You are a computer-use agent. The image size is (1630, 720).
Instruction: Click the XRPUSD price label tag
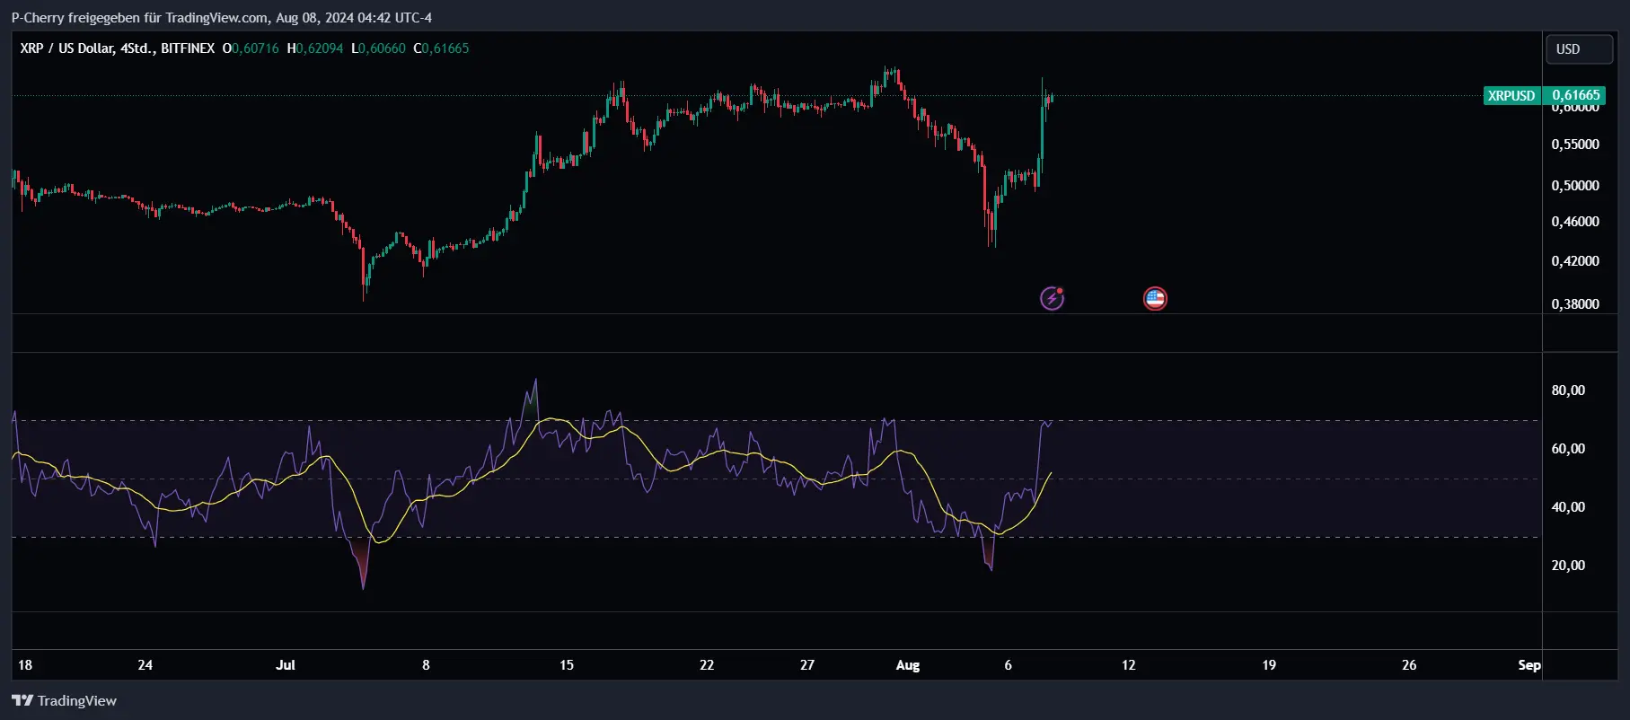click(1512, 95)
